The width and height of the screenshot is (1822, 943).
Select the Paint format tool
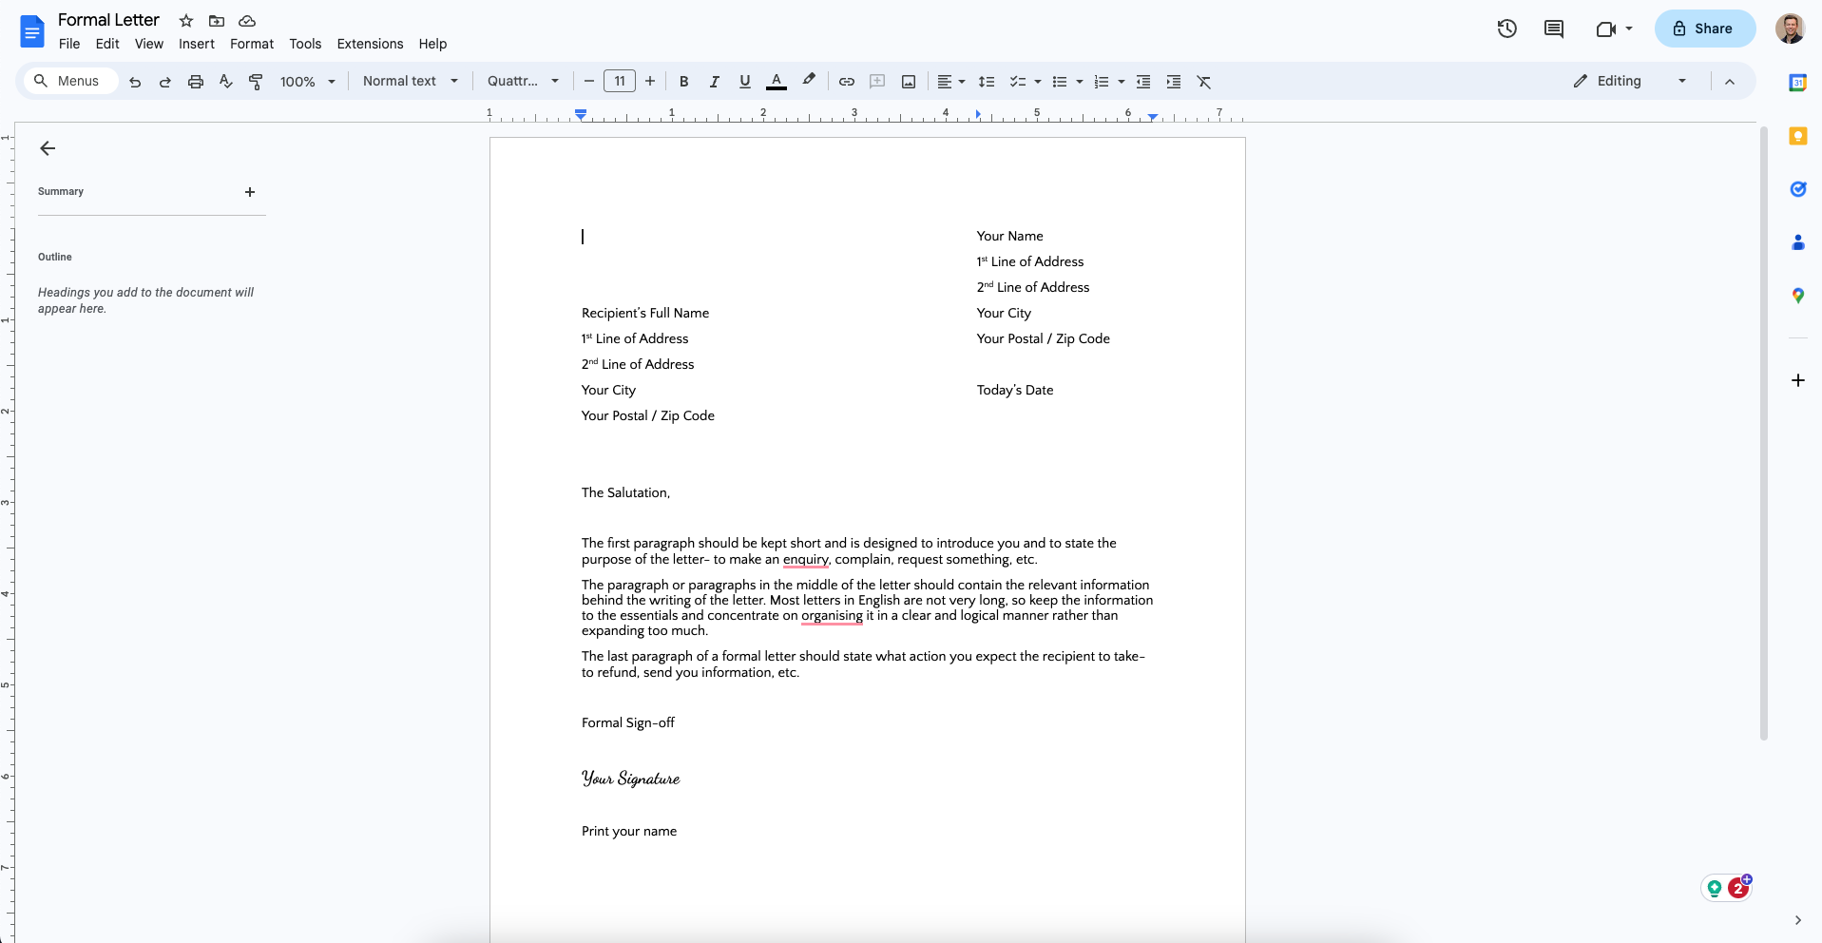[x=255, y=82]
